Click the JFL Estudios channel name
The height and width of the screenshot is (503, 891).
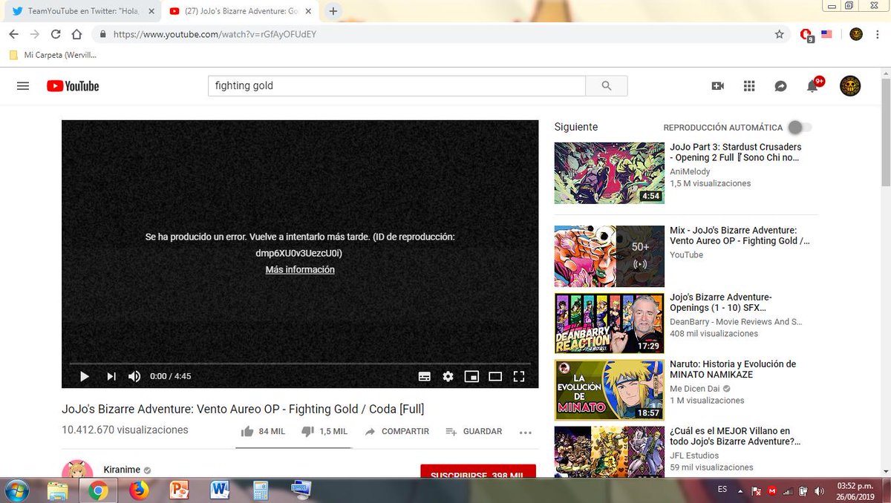[x=694, y=456]
